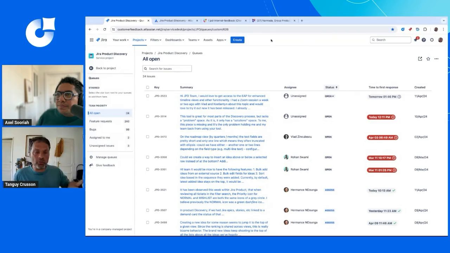Open the browser extensions puzzle icon
This screenshot has height=253, width=450.
point(425,30)
